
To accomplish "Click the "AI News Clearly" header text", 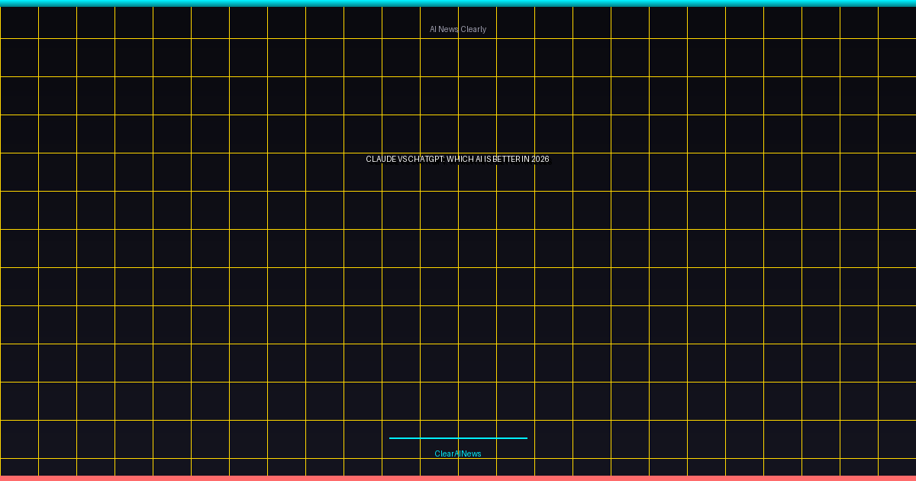I will click(x=458, y=29).
